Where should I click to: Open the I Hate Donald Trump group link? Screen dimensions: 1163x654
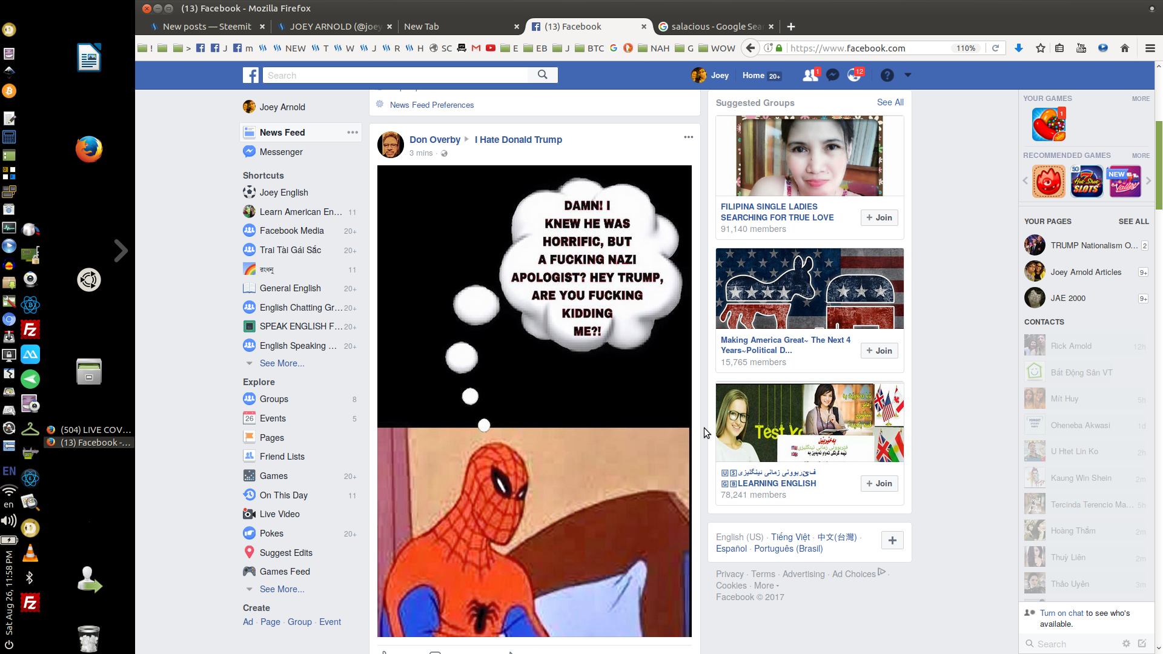click(518, 139)
